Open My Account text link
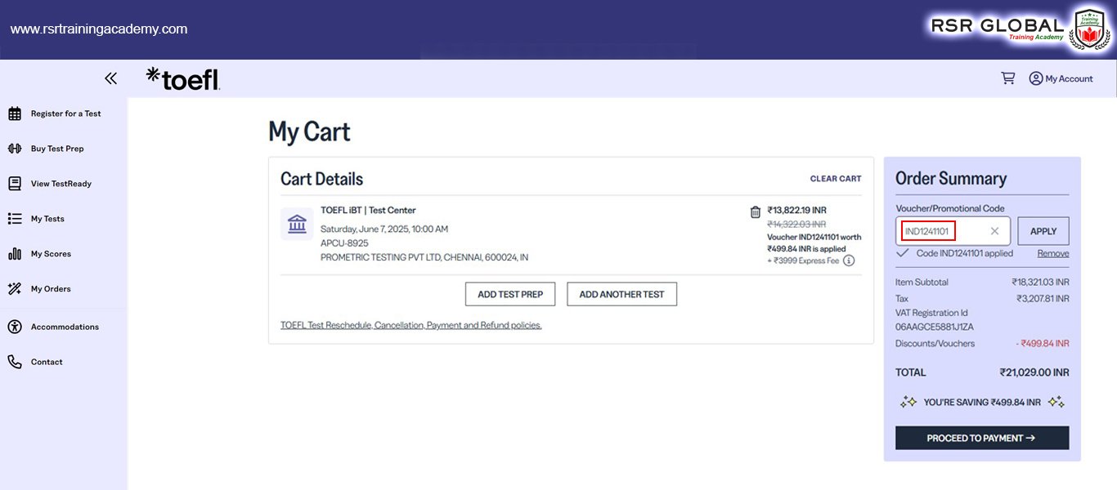Image resolution: width=1117 pixels, height=490 pixels. 1069,79
